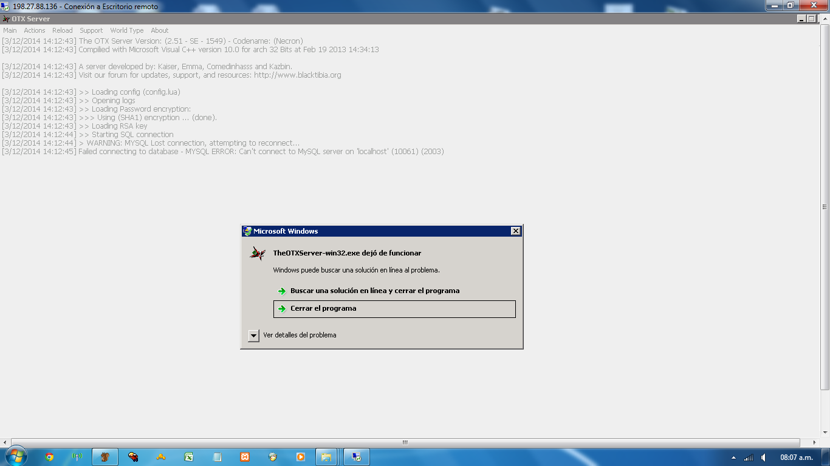This screenshot has height=466, width=830.
Task: Open the About menu
Action: [x=160, y=30]
